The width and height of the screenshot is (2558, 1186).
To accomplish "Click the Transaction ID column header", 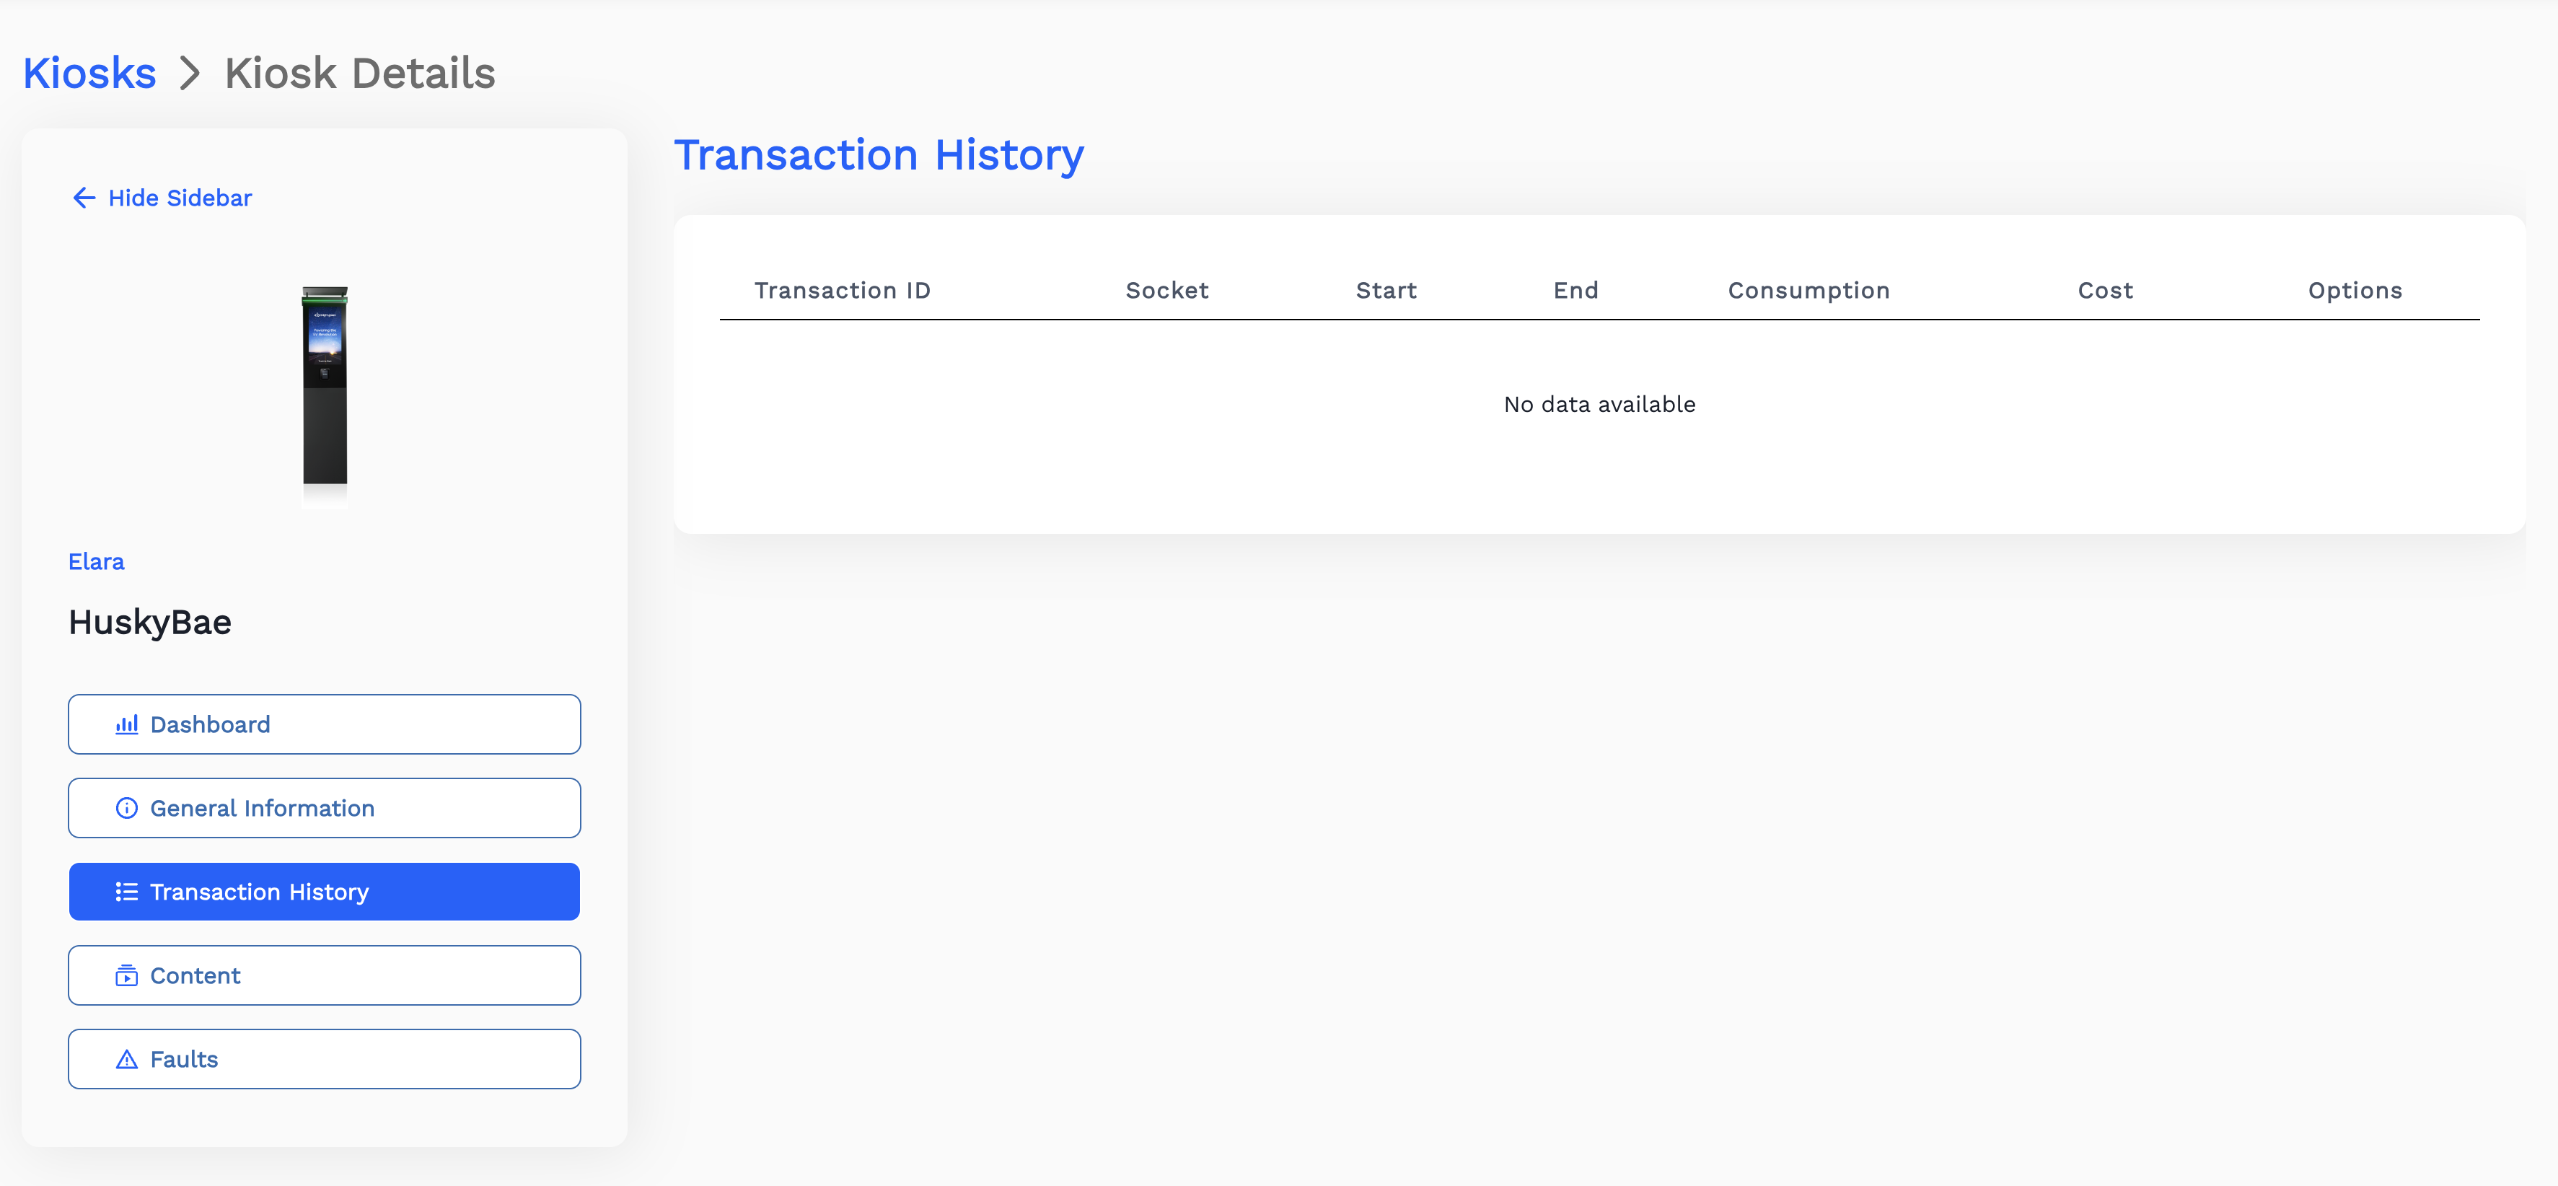I will (842, 290).
